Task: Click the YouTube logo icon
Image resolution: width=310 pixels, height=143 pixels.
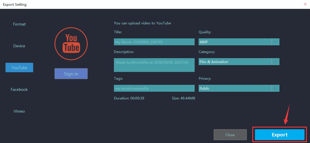Action: click(x=71, y=44)
